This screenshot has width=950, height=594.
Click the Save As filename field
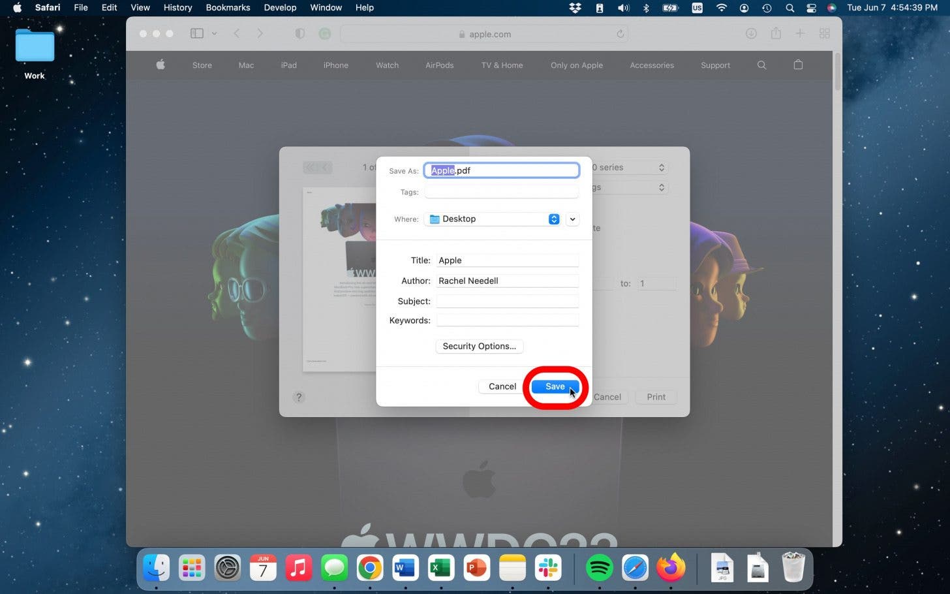point(502,170)
